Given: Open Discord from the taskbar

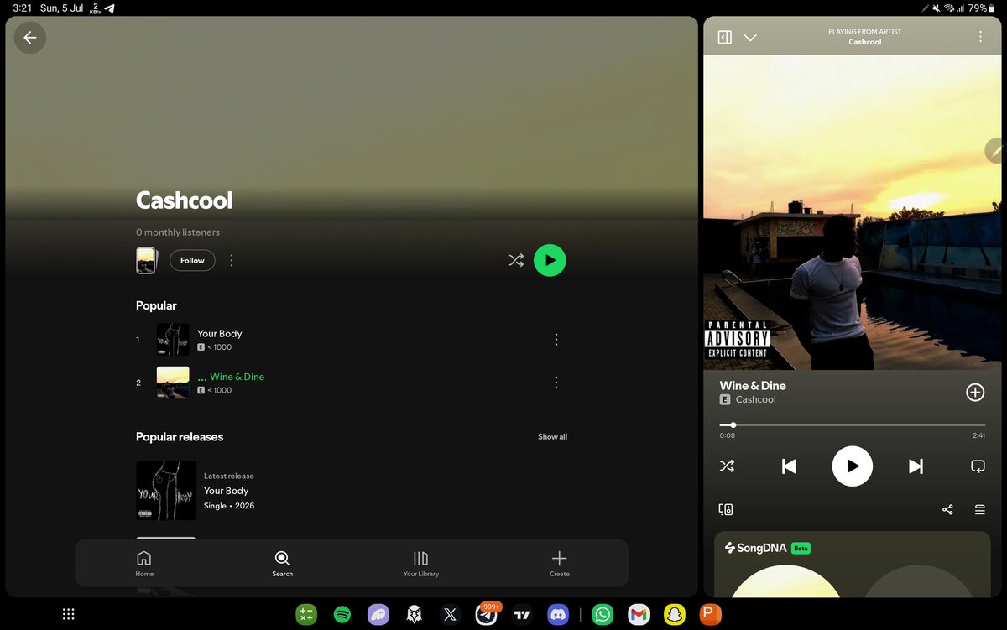Looking at the screenshot, I should [558, 615].
